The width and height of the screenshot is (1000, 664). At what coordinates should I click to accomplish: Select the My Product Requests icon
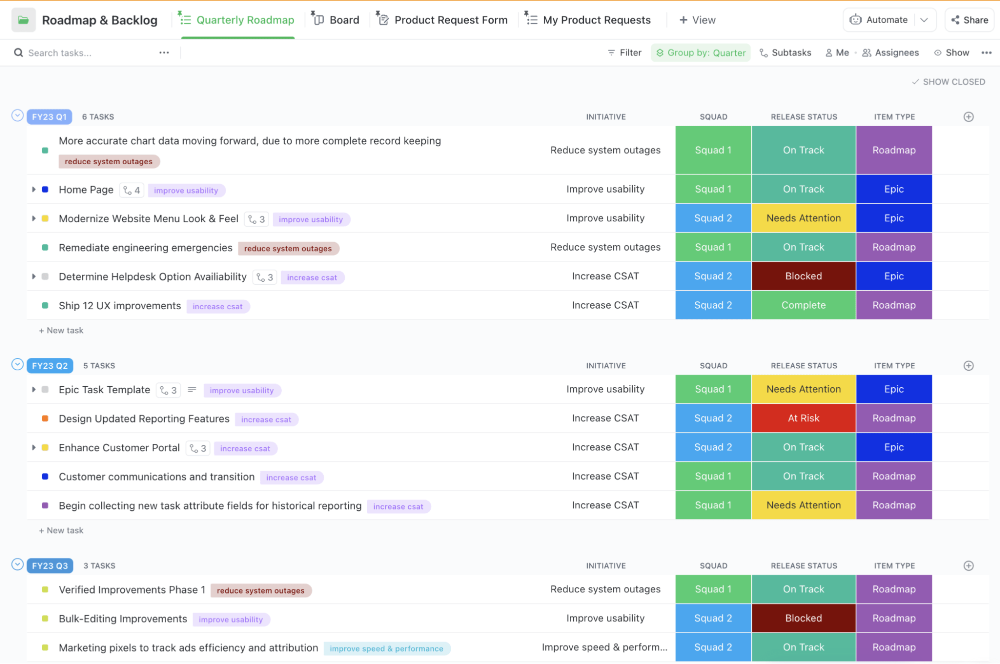tap(530, 20)
